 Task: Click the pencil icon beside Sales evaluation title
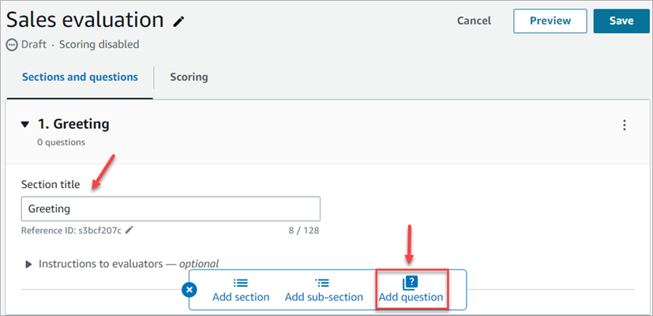179,22
